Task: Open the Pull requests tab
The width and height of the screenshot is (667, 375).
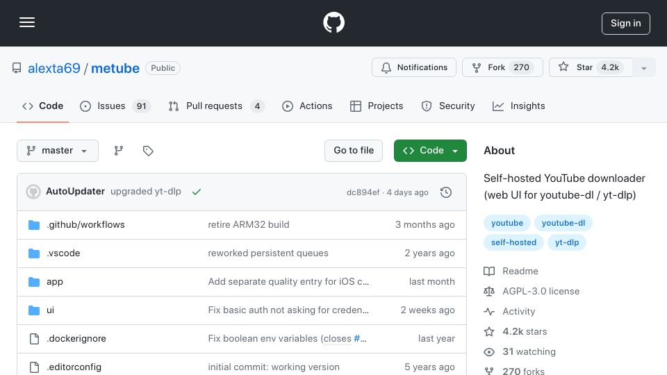Action: pos(217,106)
